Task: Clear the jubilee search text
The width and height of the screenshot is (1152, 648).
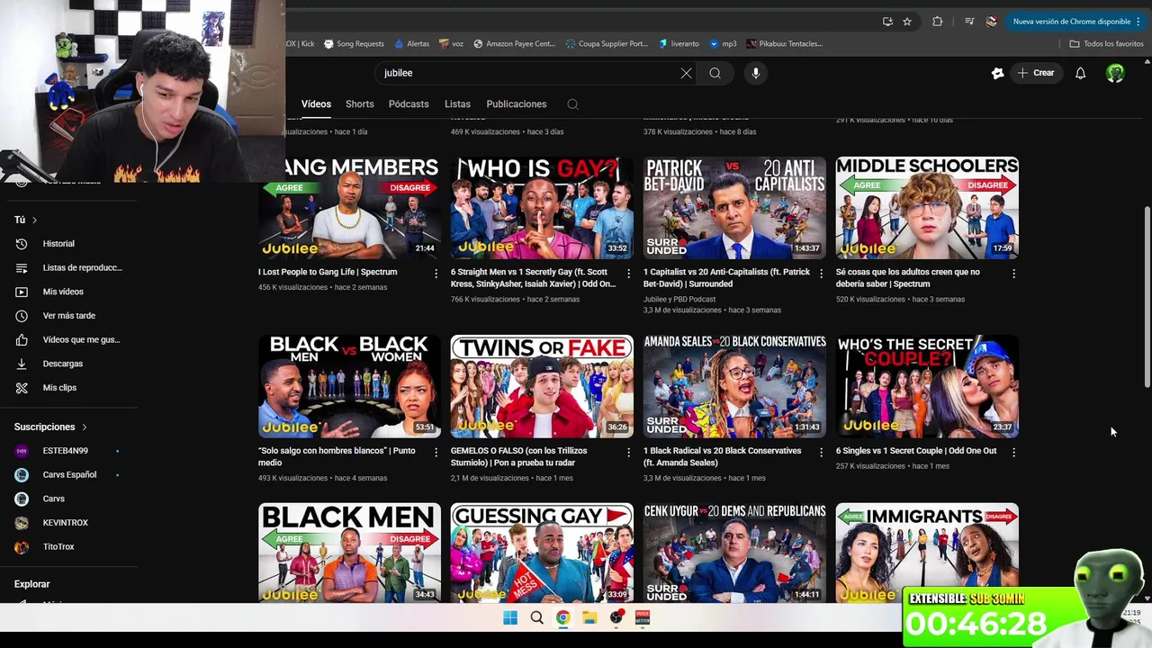Action: pos(686,73)
